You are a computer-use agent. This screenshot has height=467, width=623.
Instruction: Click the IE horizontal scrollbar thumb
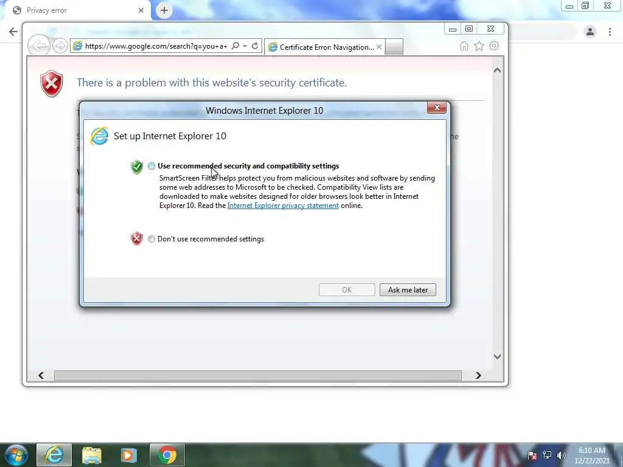click(258, 375)
